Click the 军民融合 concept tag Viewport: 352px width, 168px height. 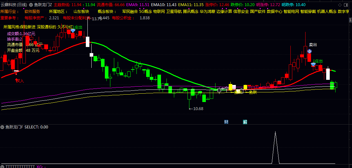tap(130, 12)
